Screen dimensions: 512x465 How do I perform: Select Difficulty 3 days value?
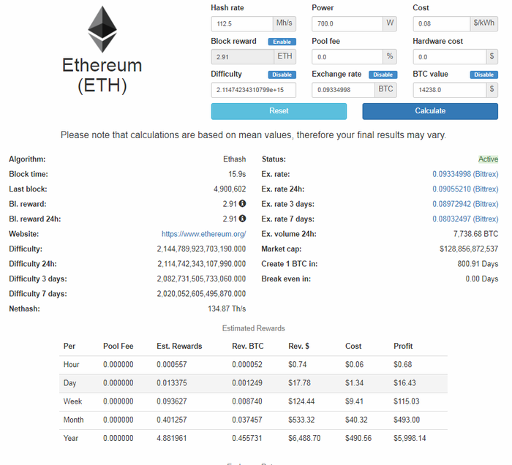coord(201,279)
